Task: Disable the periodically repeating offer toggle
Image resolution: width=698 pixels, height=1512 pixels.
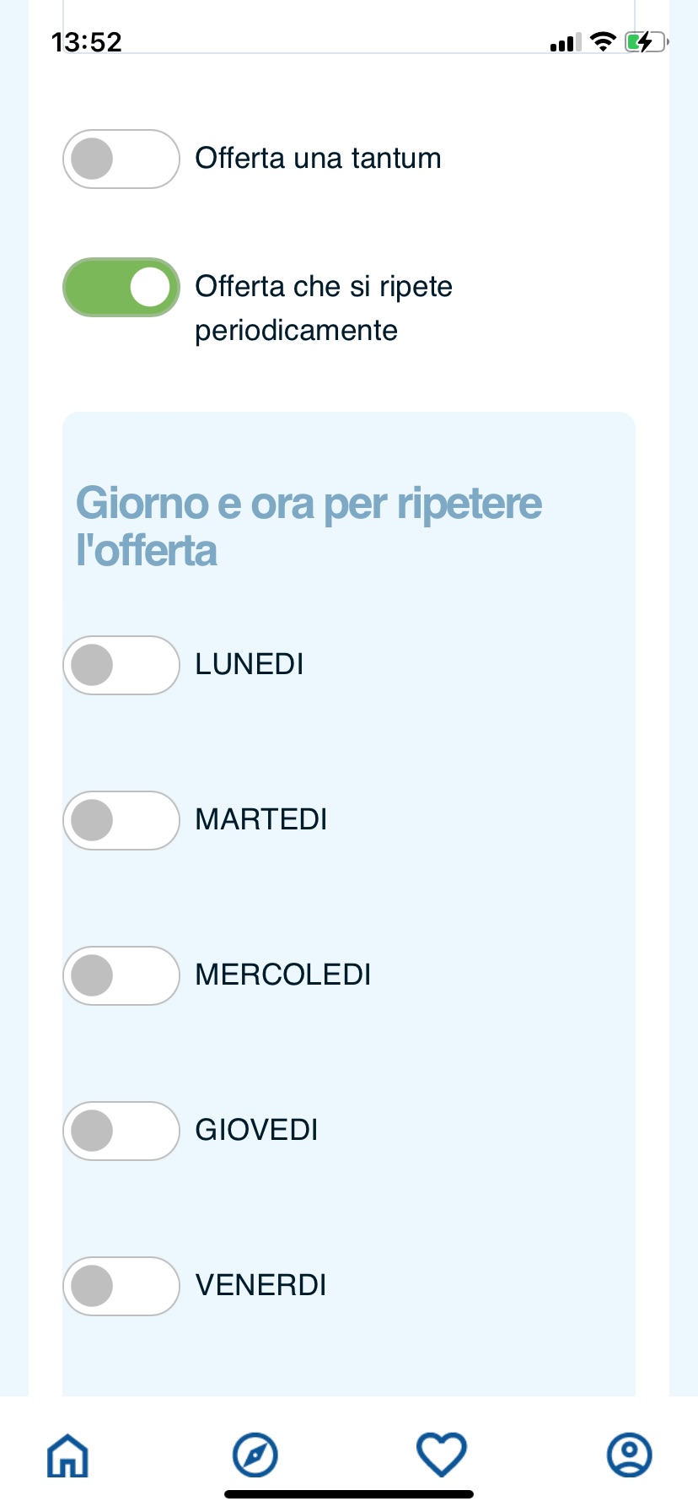Action: tap(121, 287)
